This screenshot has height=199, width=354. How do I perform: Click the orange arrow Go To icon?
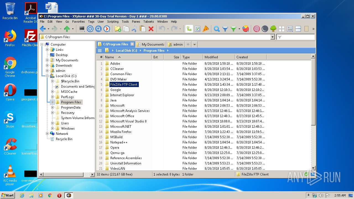point(107,29)
